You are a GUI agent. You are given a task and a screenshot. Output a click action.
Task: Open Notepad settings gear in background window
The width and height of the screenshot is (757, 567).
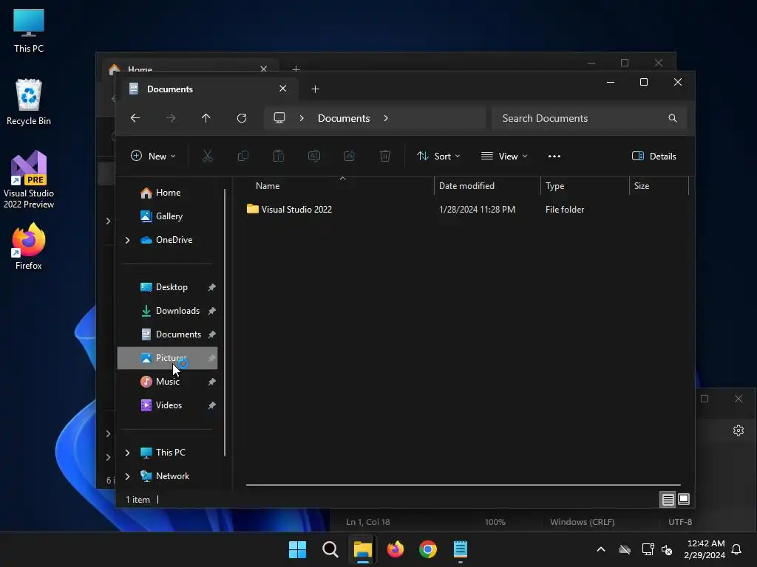[739, 430]
